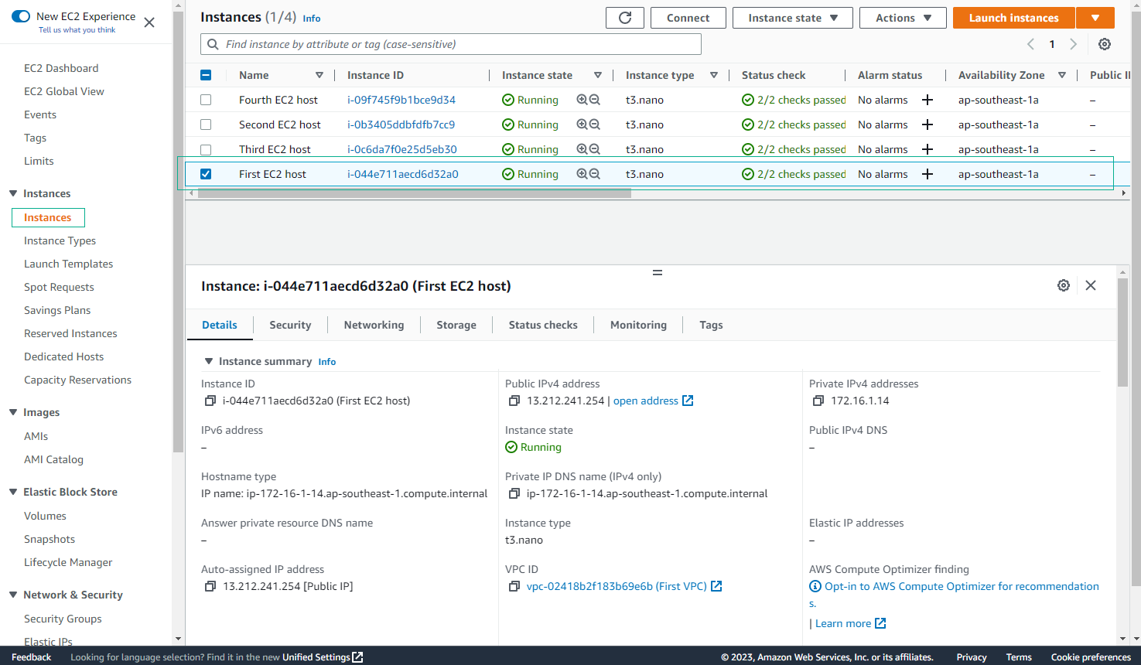The height and width of the screenshot is (665, 1141).
Task: Click Learn more link
Action: click(850, 623)
